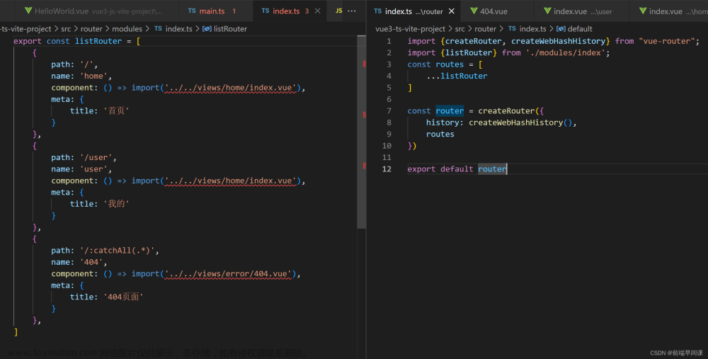Click '...listRouter' on line 4
Image resolution: width=708 pixels, height=359 pixels.
click(457, 76)
